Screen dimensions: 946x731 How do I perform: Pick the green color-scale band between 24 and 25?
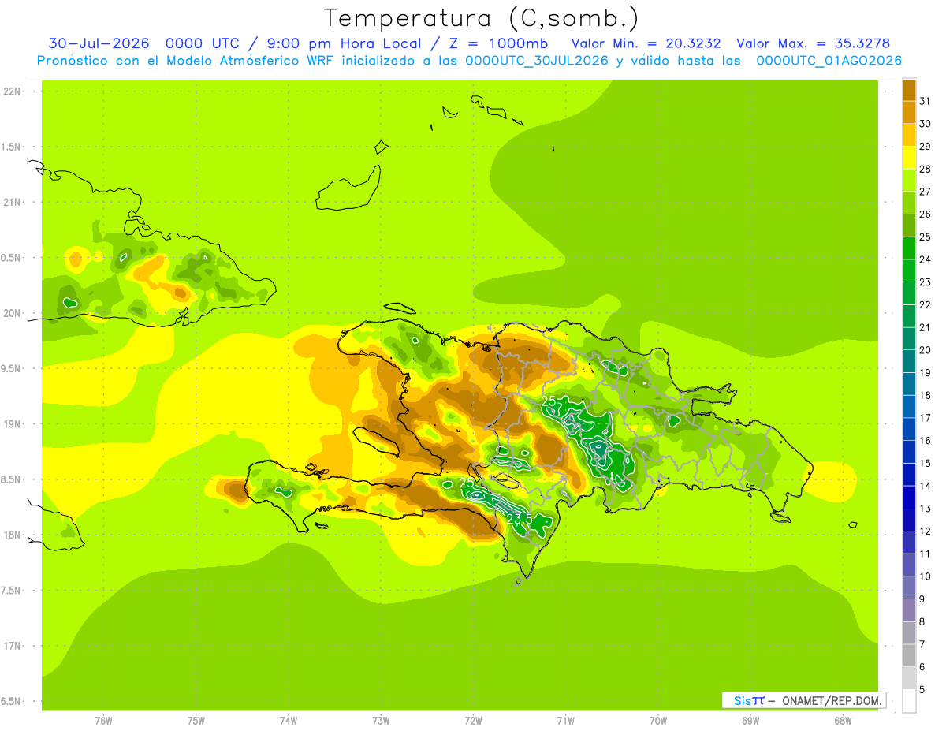click(909, 248)
